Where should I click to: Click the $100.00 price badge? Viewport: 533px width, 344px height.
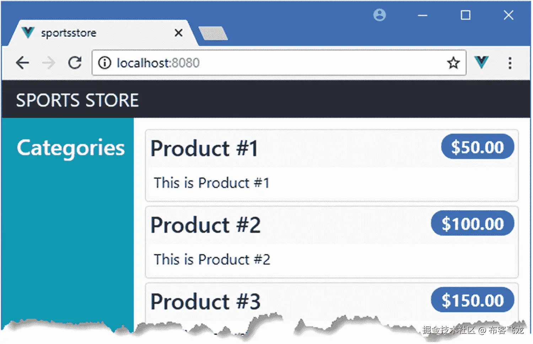(472, 224)
